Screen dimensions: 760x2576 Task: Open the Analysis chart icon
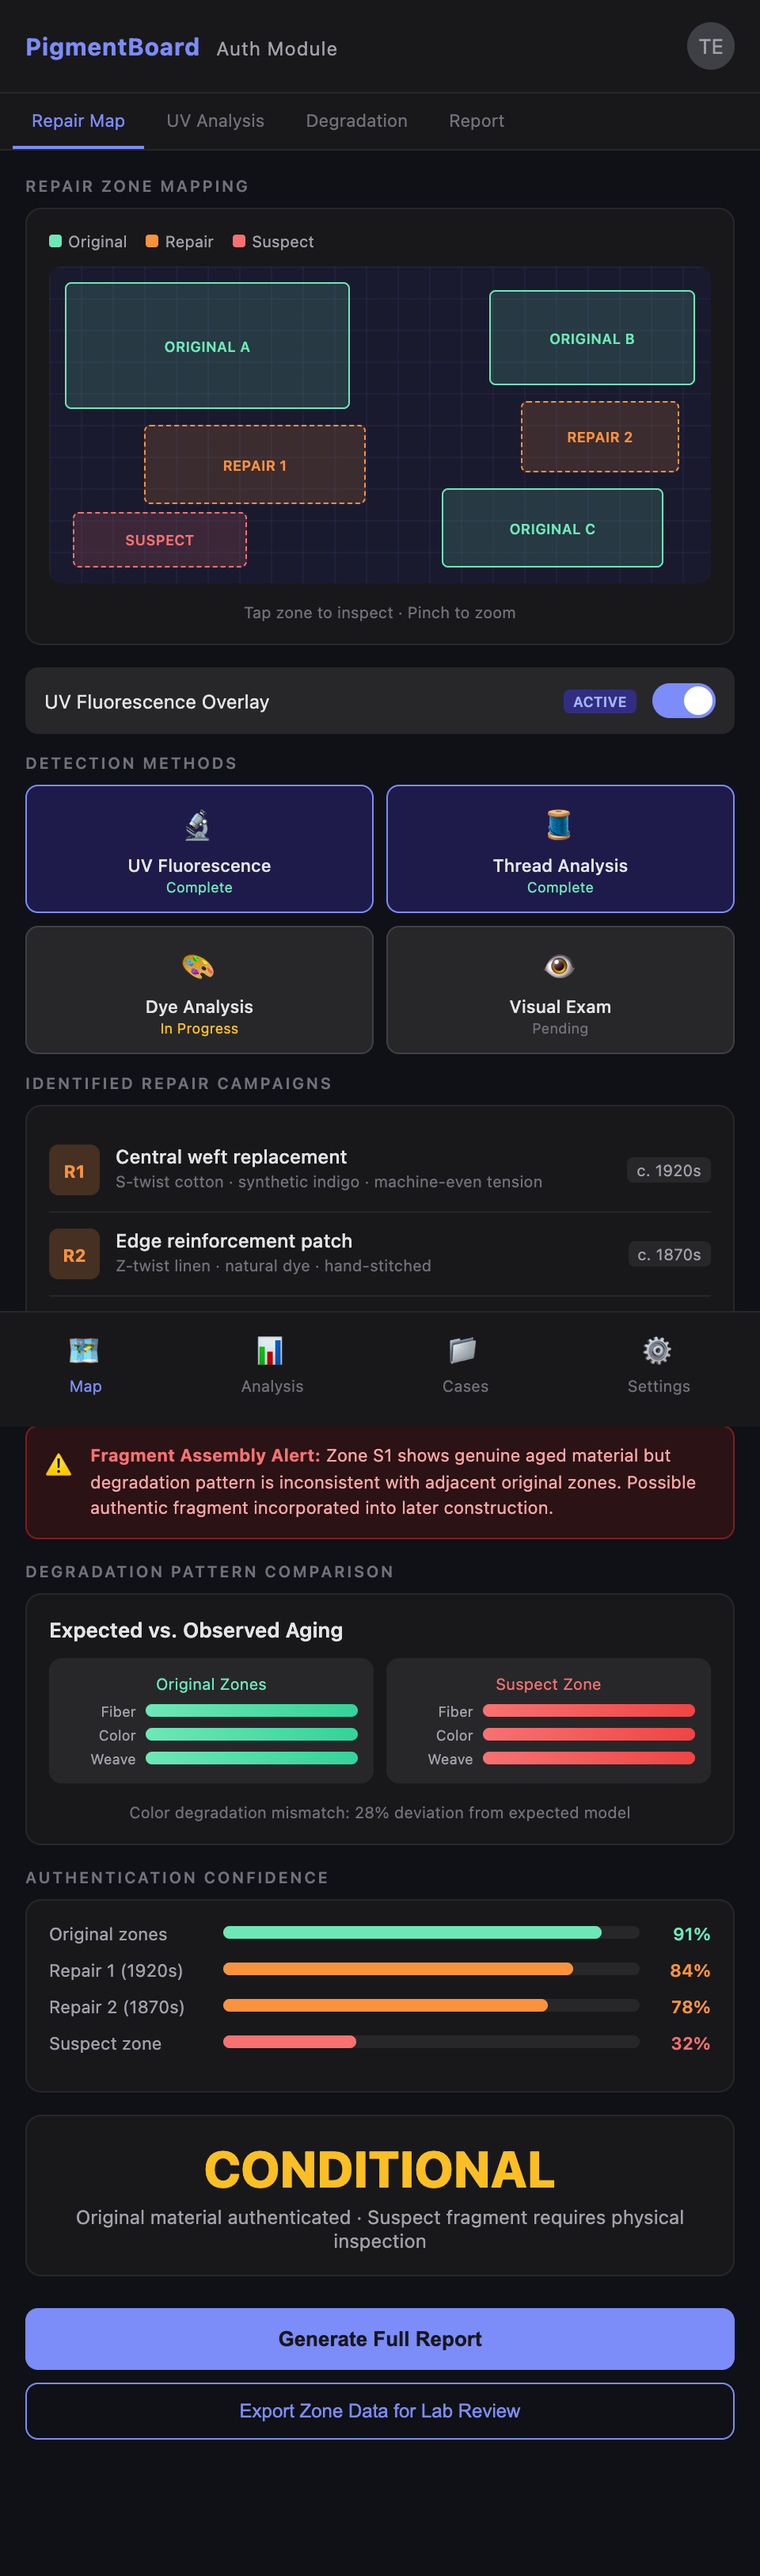coord(272,1349)
